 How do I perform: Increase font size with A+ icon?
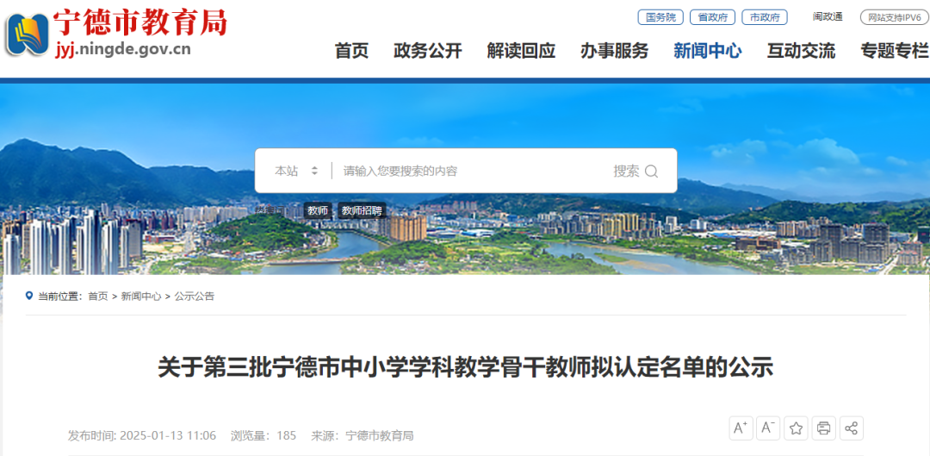coord(741,428)
